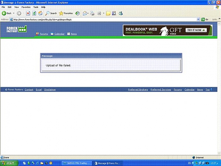Viewport: 221px width, 166px height.
Task: Expand the Address bar dropdown arrow
Action: coord(198,19)
